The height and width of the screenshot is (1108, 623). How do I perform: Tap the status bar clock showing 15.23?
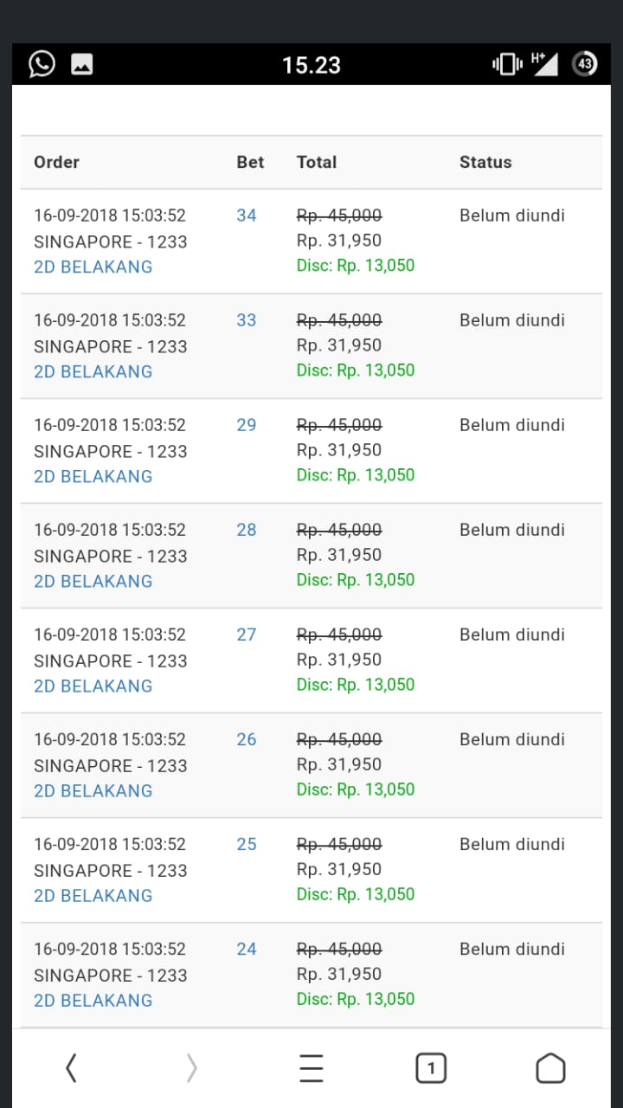311,65
